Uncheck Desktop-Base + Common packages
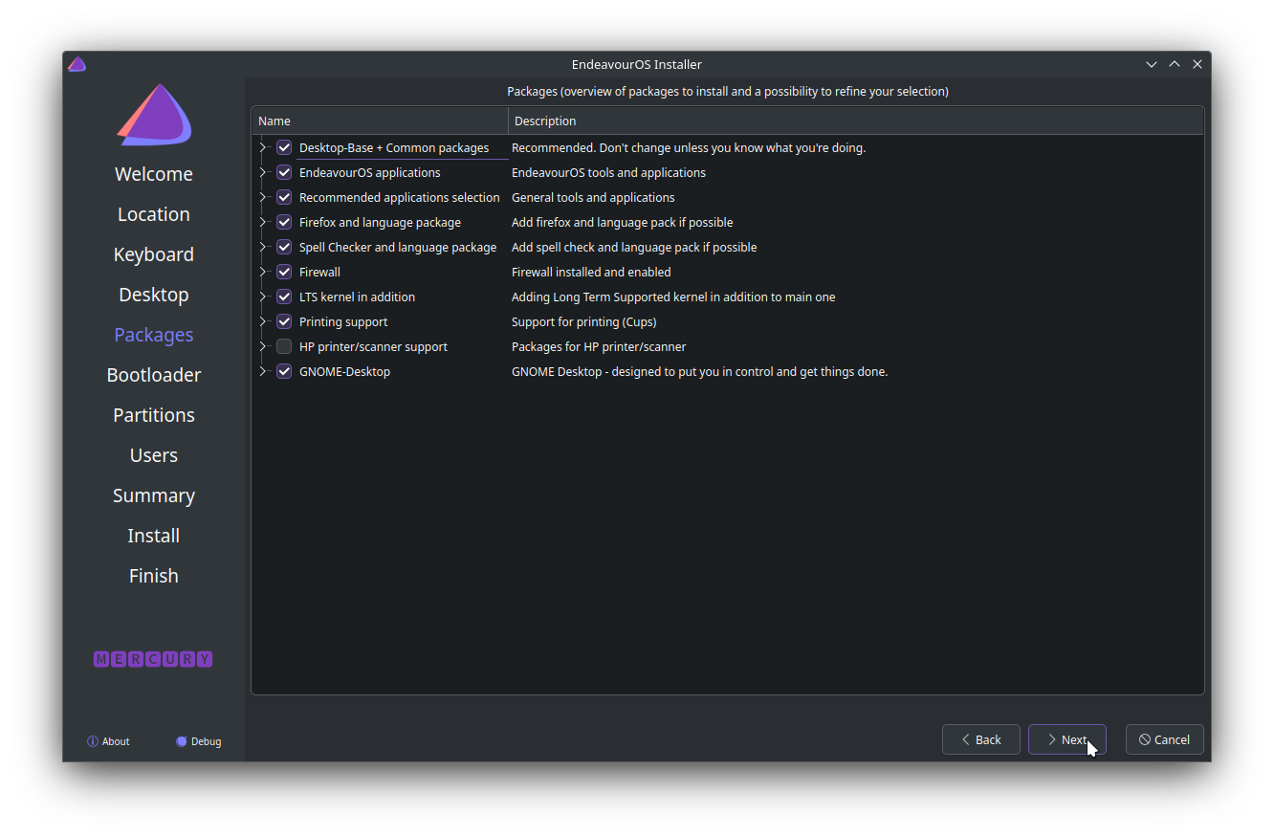1274x836 pixels. pyautogui.click(x=284, y=147)
